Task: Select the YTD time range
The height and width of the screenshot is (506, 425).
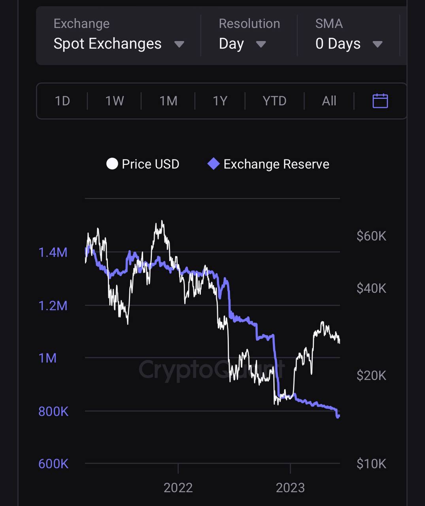Action: point(274,101)
